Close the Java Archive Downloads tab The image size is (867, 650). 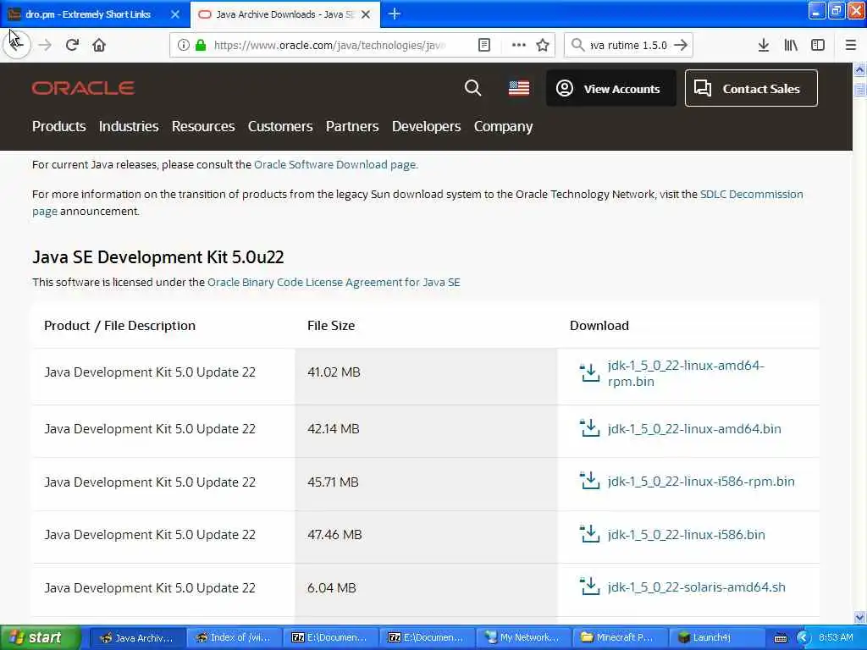[366, 14]
